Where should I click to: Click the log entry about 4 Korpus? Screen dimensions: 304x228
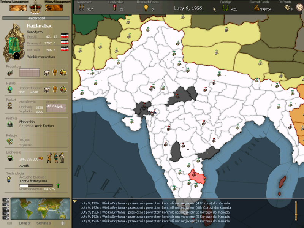[155, 203]
